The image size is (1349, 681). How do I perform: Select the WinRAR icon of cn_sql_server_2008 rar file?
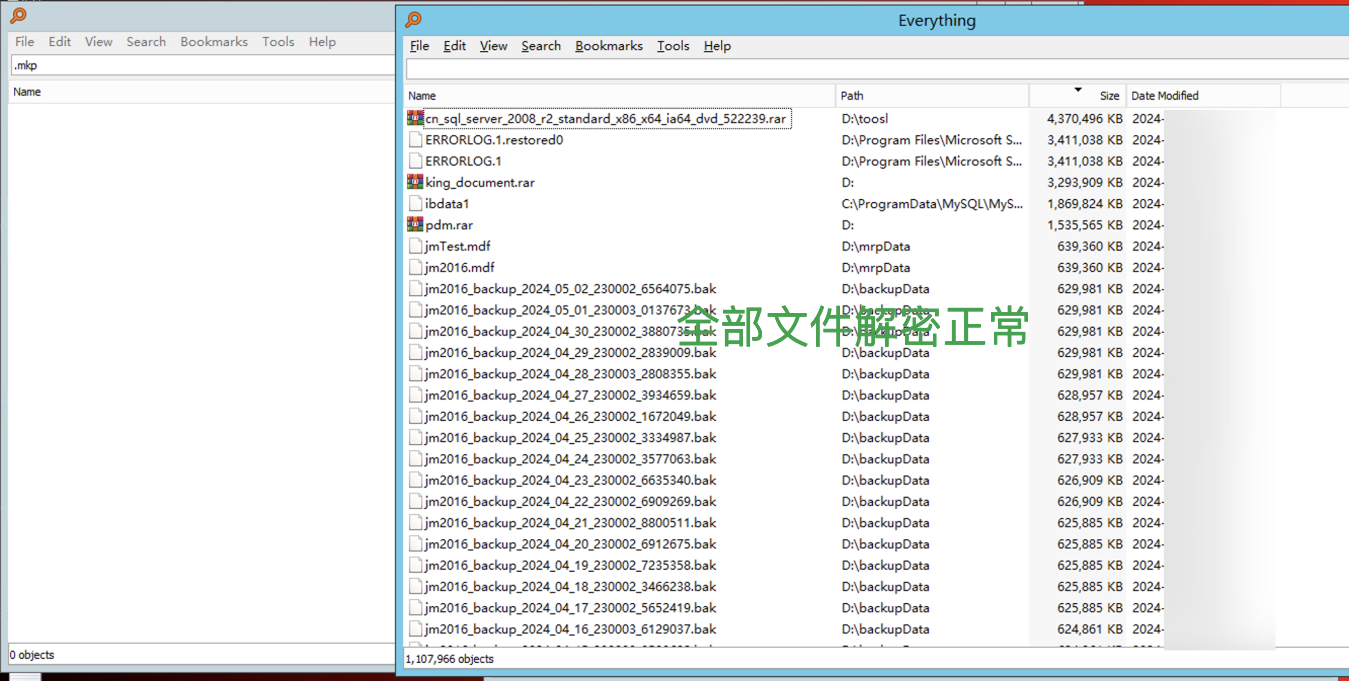(415, 118)
